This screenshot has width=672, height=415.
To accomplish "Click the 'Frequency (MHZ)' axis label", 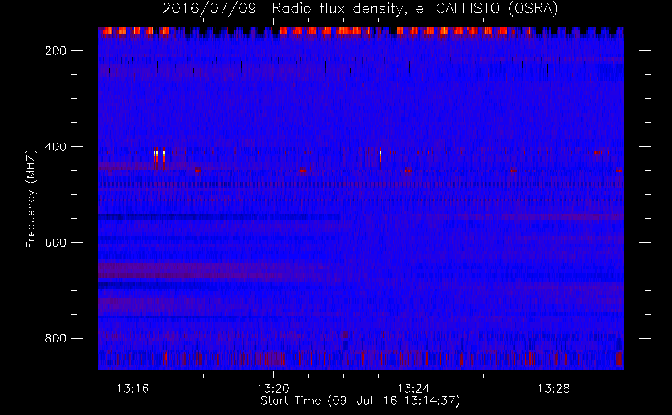I will coord(31,199).
